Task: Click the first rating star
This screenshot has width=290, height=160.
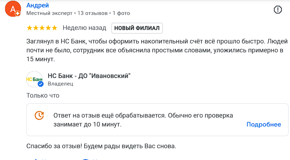Action: point(30,28)
